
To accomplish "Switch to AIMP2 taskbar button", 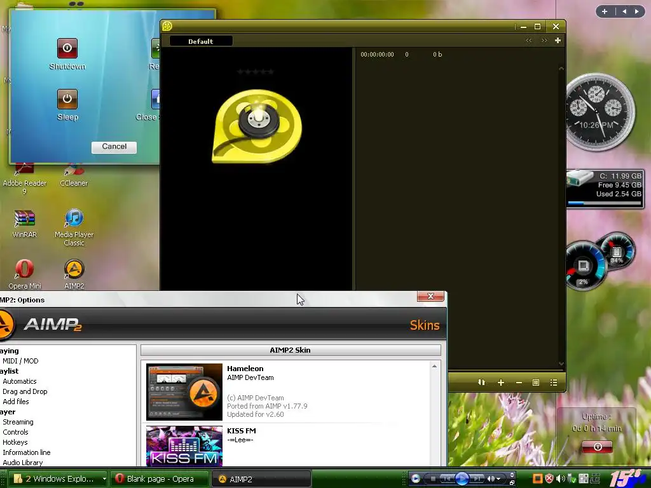I will point(261,479).
